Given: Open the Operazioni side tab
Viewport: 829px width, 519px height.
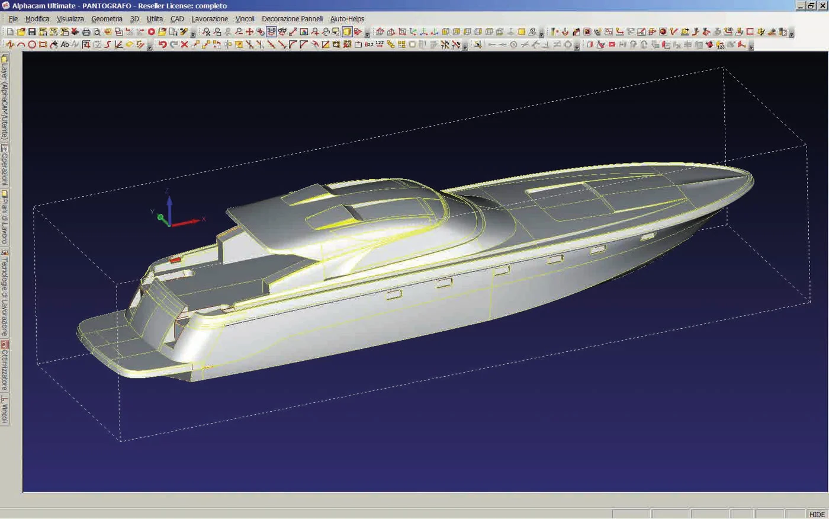Looking at the screenshot, I should [5, 165].
